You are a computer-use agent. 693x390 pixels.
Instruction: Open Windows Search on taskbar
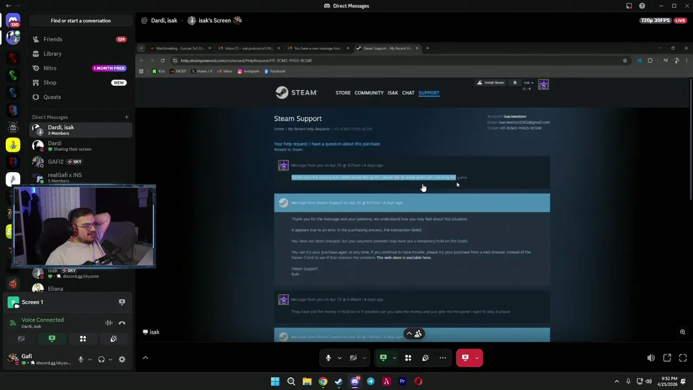(x=291, y=381)
